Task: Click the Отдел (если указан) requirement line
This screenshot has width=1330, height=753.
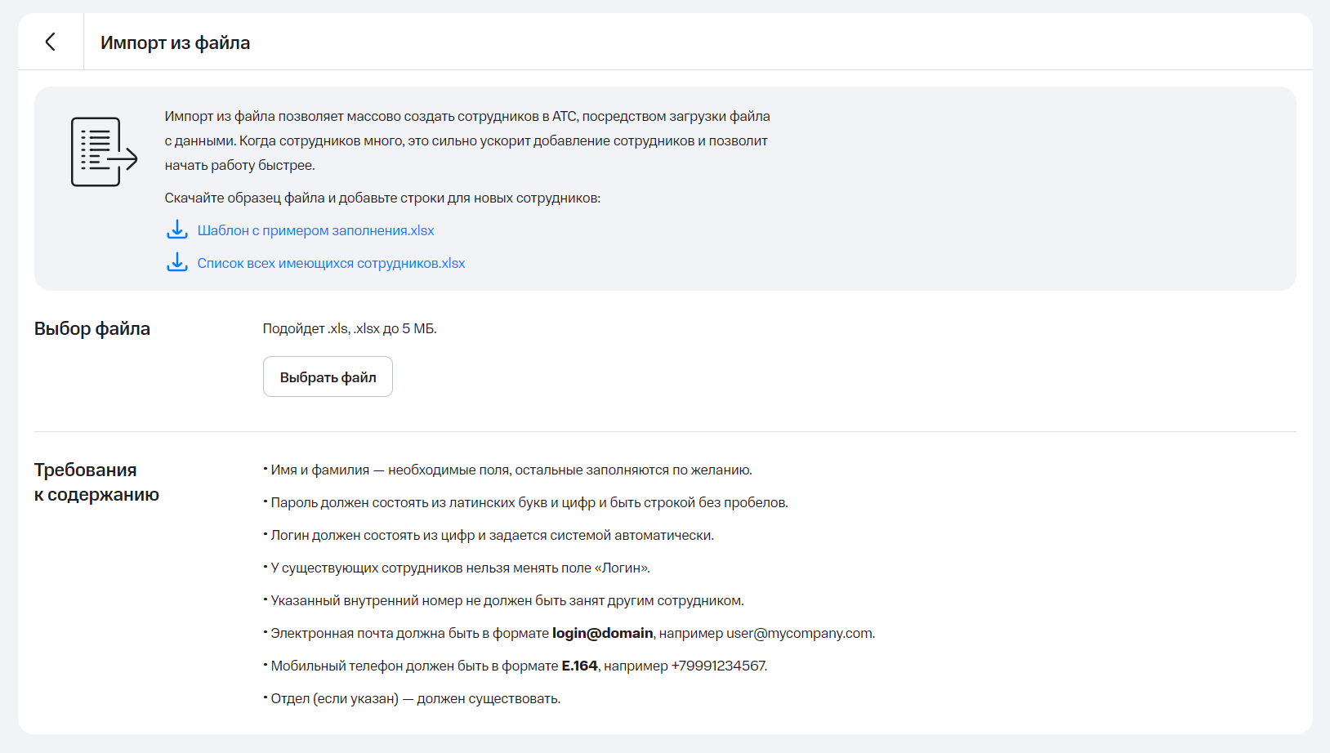Action: click(415, 698)
